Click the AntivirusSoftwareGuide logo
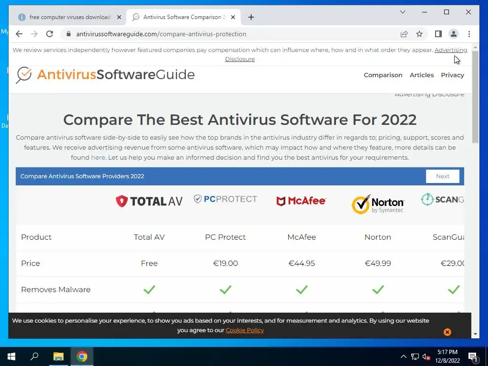488x366 pixels. point(105,75)
